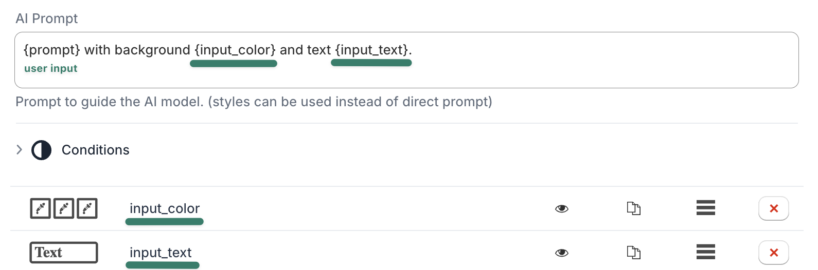Open the Conditions label
The image size is (818, 270).
tap(95, 150)
